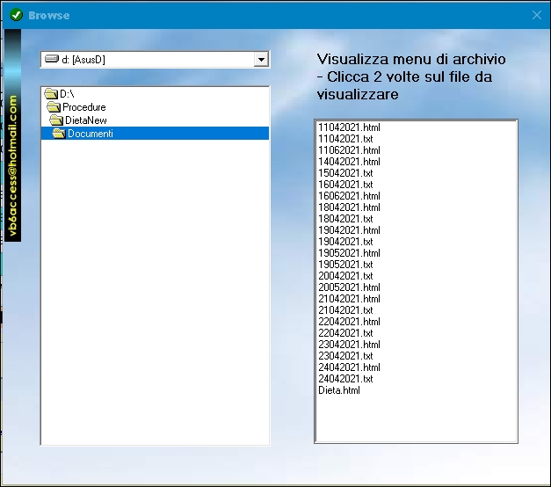Select file 16042021.txt
Image resolution: width=551 pixels, height=487 pixels.
click(345, 185)
